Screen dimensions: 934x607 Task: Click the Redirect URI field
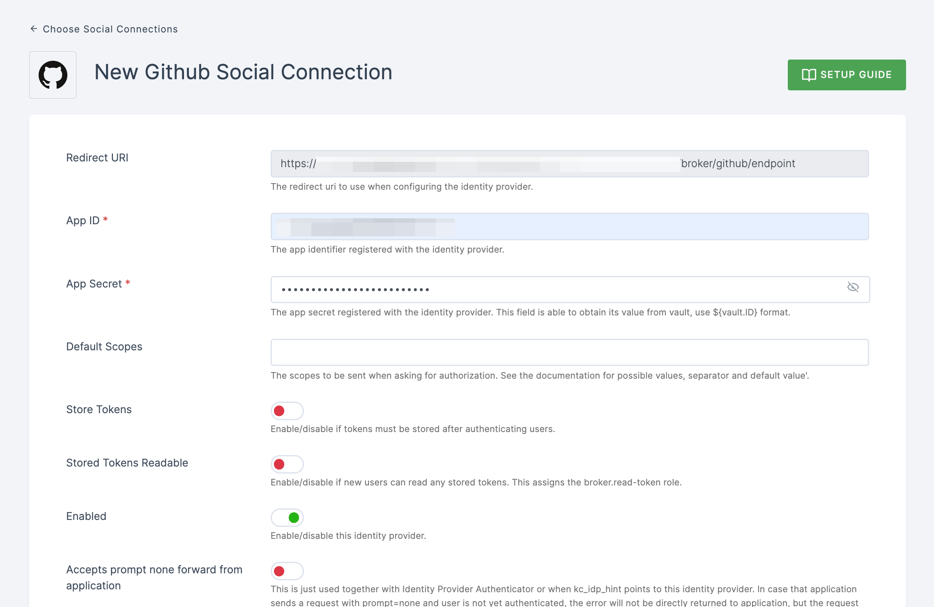point(570,163)
